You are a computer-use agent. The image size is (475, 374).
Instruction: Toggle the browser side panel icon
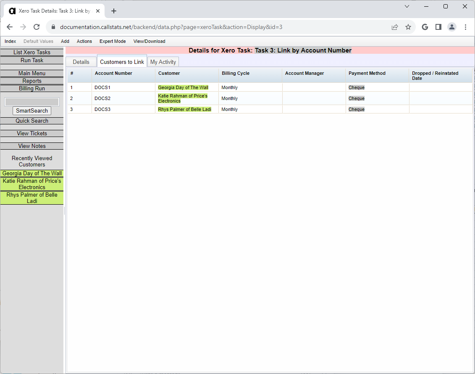click(438, 27)
